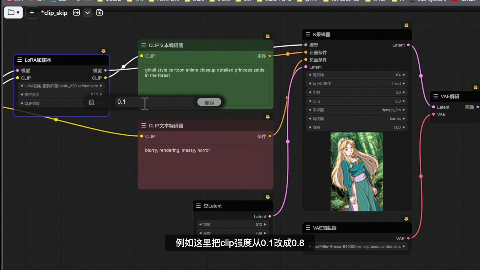Viewport: 480px width, 270px height.
Task: Click fox badge above LoRA loader node
Action: [103, 51]
